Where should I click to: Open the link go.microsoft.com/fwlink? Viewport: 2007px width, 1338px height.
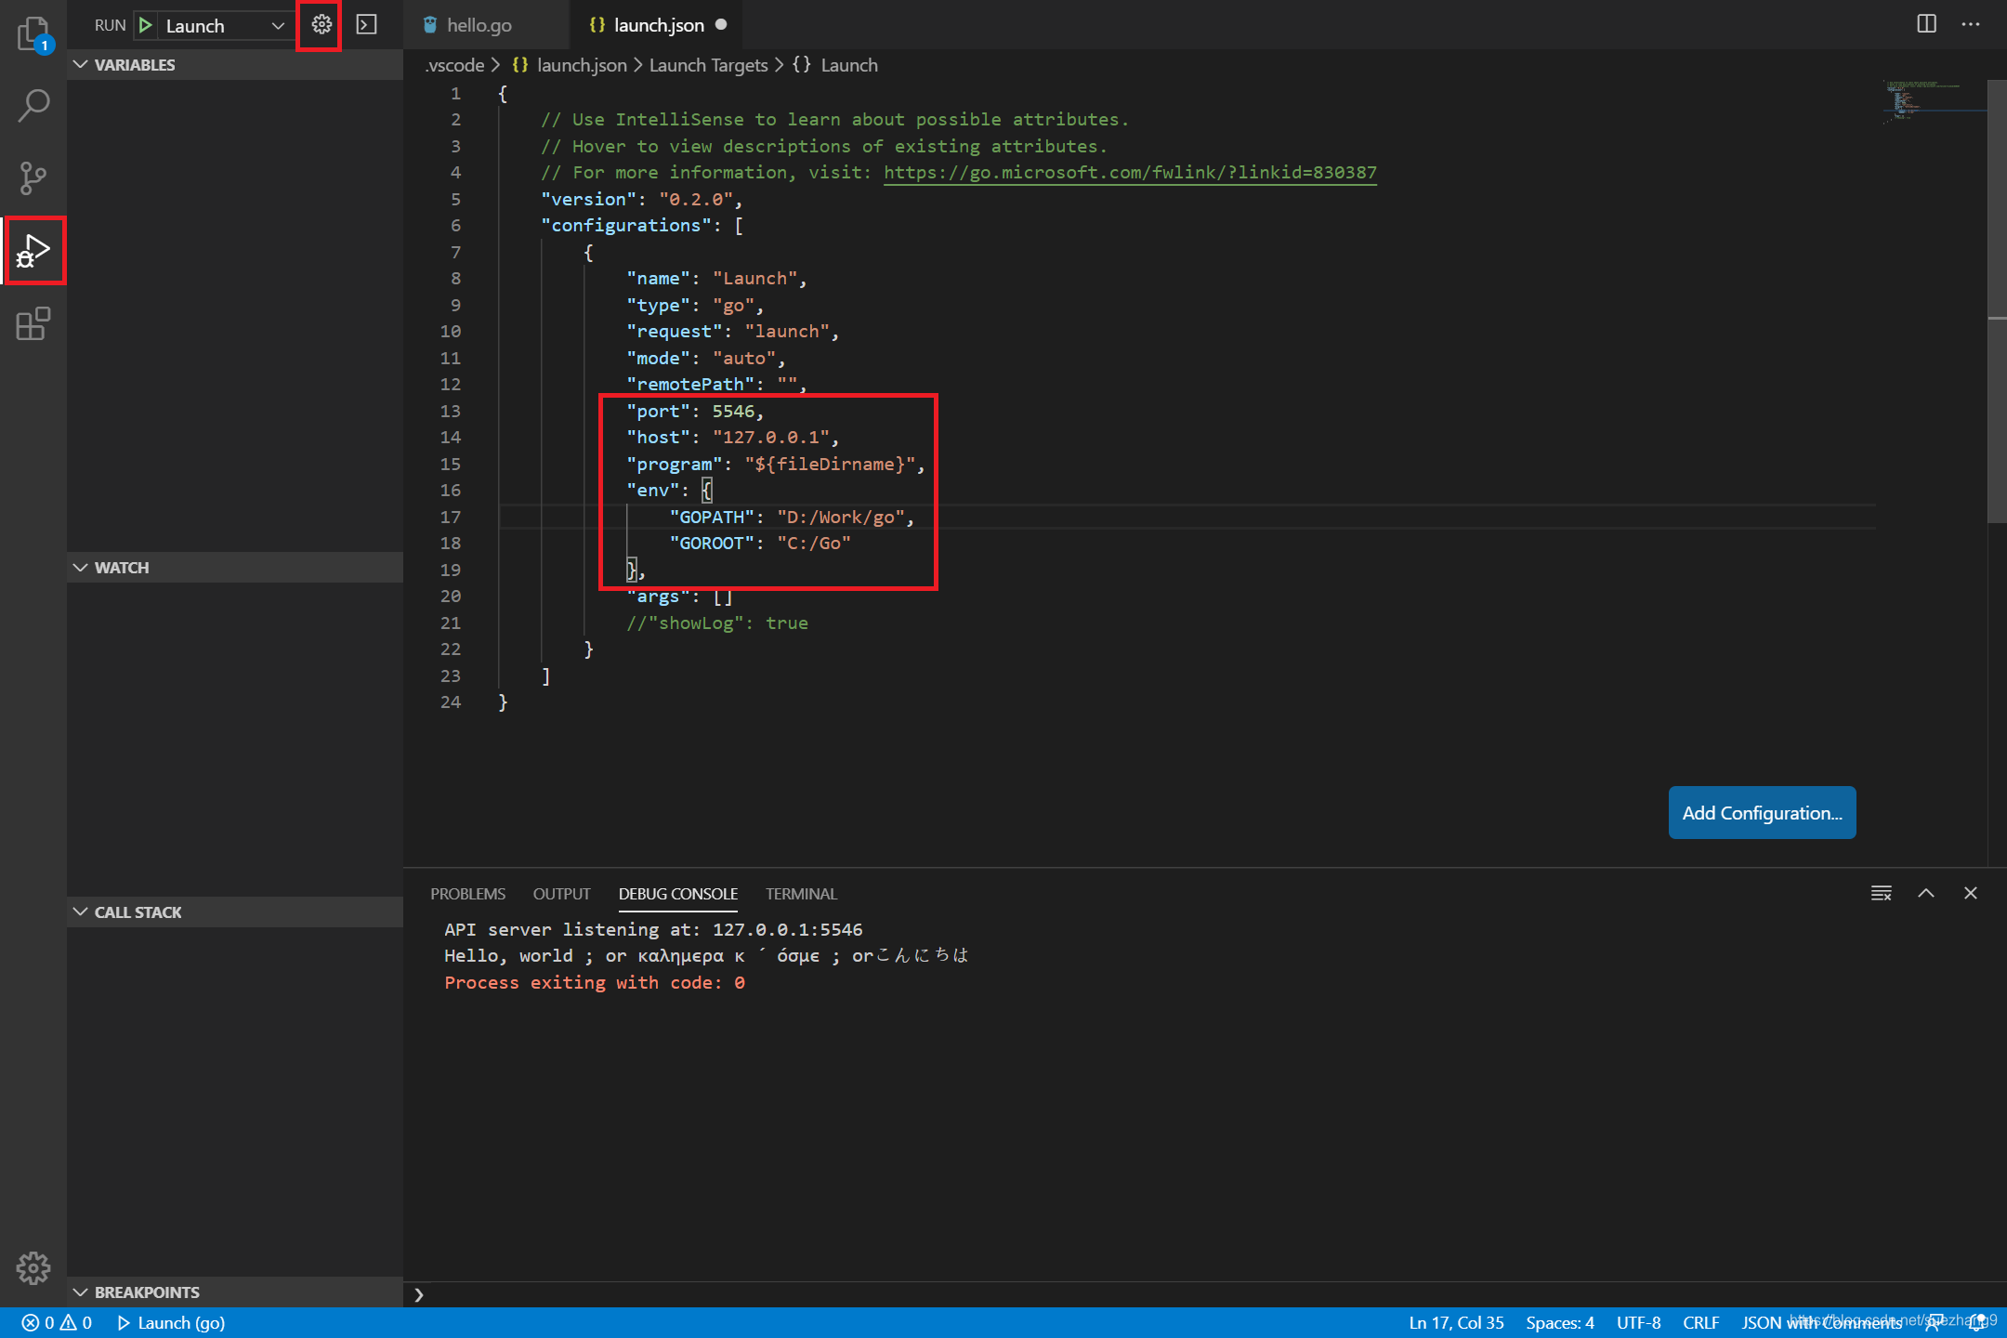pyautogui.click(x=1129, y=172)
